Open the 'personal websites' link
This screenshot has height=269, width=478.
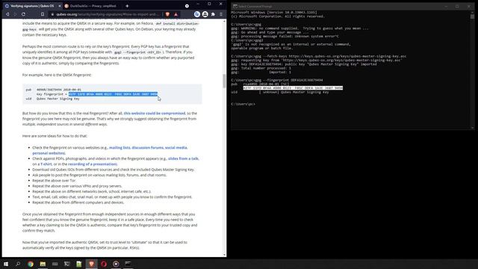tap(49, 153)
